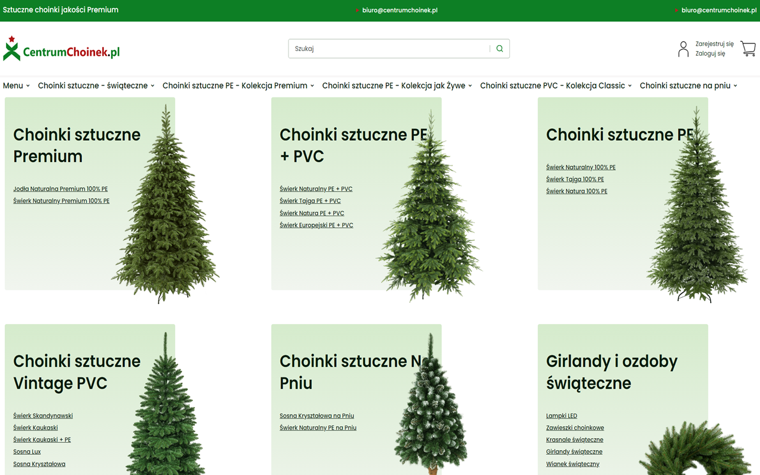760x475 pixels.
Task: Open Świerk Tajga PE + PVC
Action: (310, 201)
